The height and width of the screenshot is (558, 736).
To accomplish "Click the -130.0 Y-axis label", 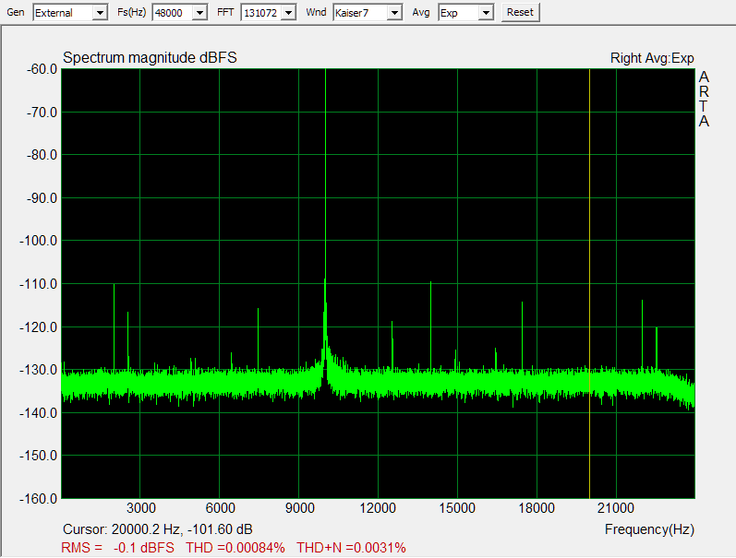I will (38, 370).
